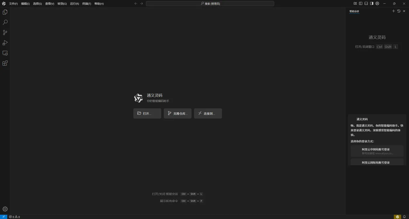Image resolution: width=409 pixels, height=219 pixels.
Task: Select the 智能会话 tab
Action: [x=354, y=11]
